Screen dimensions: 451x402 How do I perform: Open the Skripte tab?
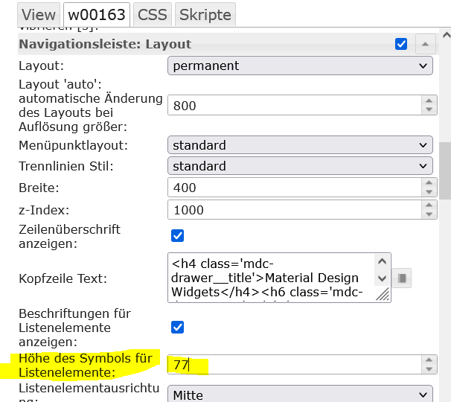click(205, 15)
